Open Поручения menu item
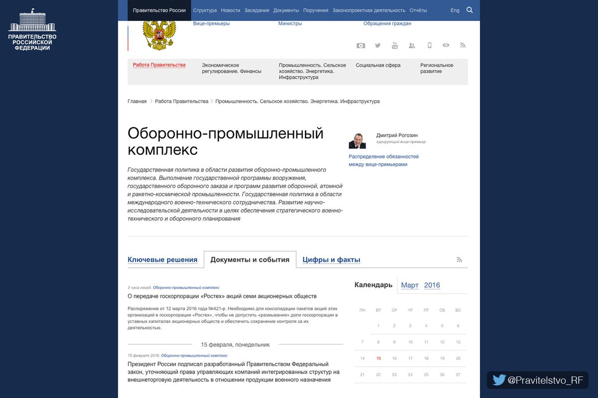This screenshot has width=598, height=398. point(316,10)
